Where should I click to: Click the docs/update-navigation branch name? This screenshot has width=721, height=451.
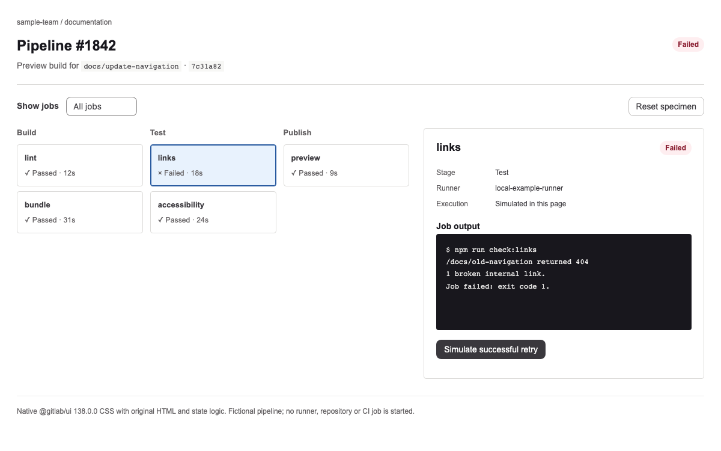pyautogui.click(x=131, y=66)
